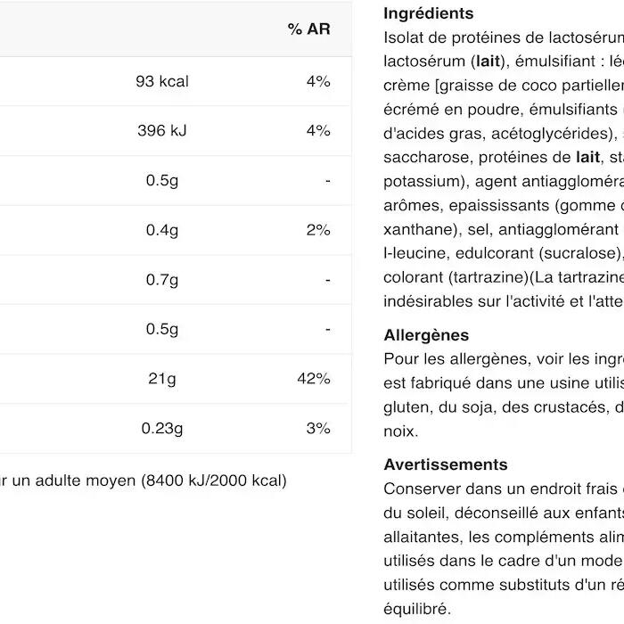Image resolution: width=624 pixels, height=624 pixels.
Task: Click the % AR column header
Action: (308, 29)
